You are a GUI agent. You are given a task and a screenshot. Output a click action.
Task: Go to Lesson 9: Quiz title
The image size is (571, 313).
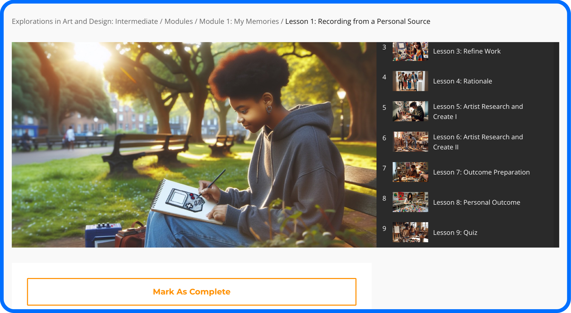pyautogui.click(x=455, y=233)
